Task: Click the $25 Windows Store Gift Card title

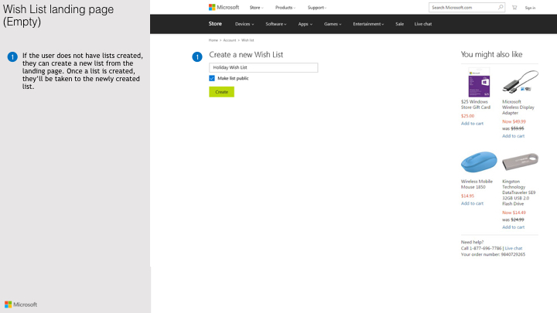Action: 476,104
